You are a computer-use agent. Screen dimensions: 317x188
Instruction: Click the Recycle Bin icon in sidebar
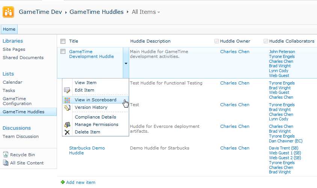click(6, 155)
